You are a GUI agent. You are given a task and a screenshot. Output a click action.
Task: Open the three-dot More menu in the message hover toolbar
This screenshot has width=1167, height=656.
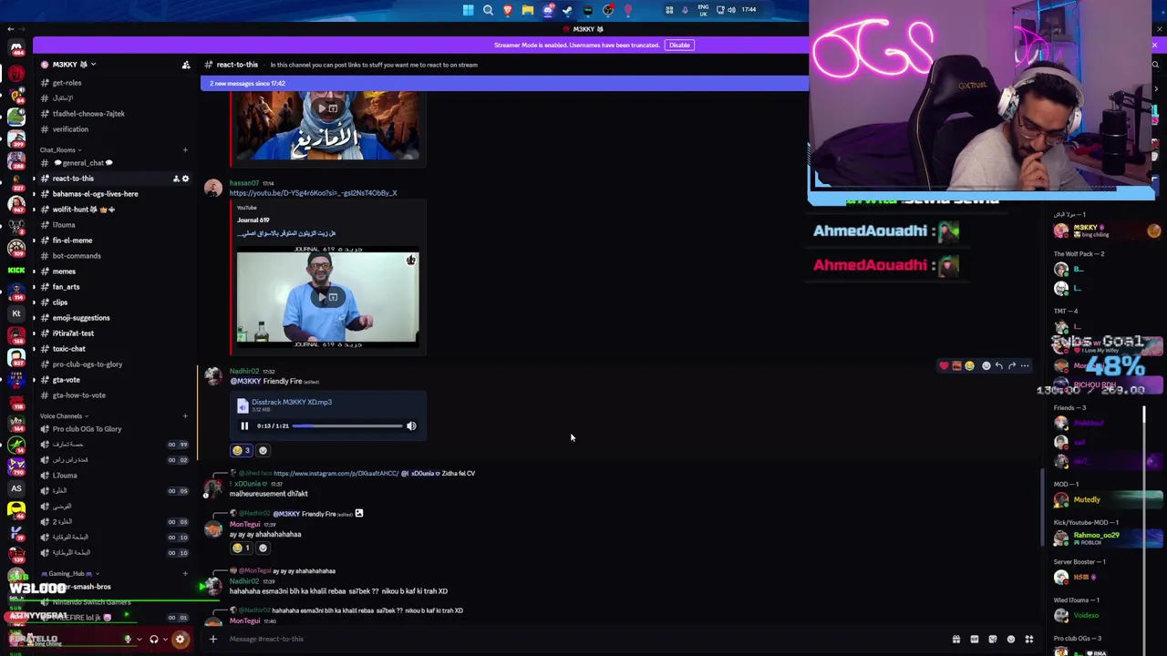[x=1025, y=366]
